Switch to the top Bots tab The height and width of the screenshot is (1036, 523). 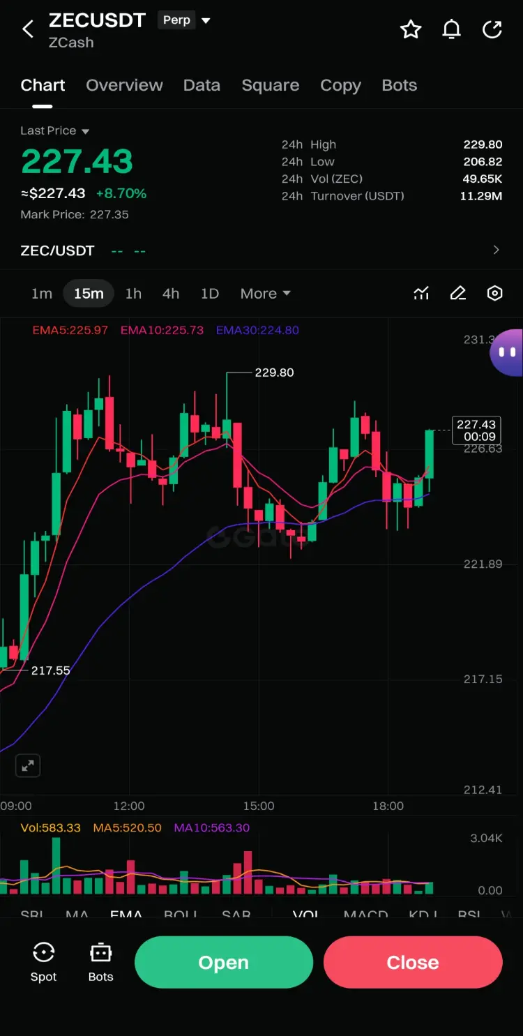point(400,85)
